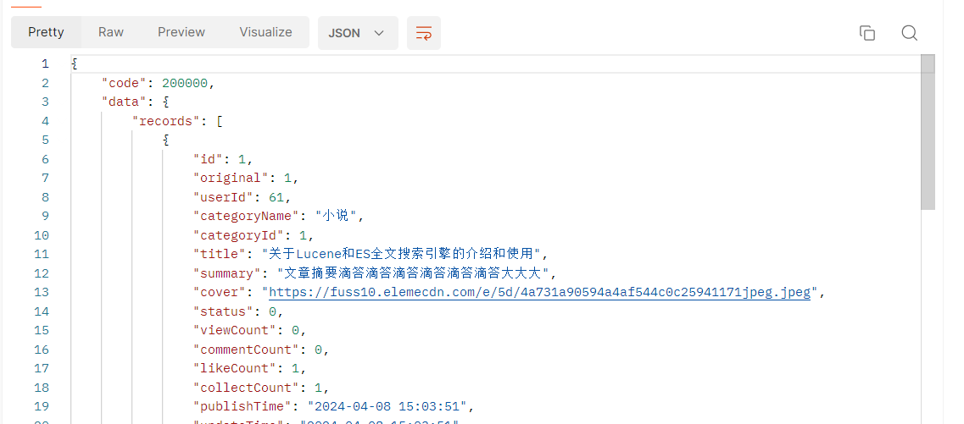Click the "userId" key

coord(223,197)
